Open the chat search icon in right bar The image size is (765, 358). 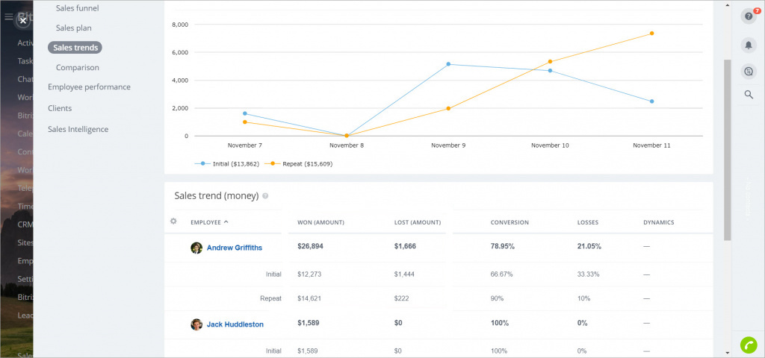point(749,71)
